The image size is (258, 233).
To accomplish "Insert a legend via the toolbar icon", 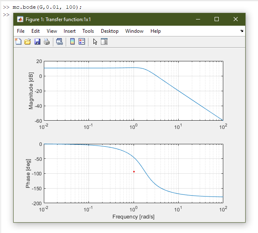I will [x=82, y=41].
